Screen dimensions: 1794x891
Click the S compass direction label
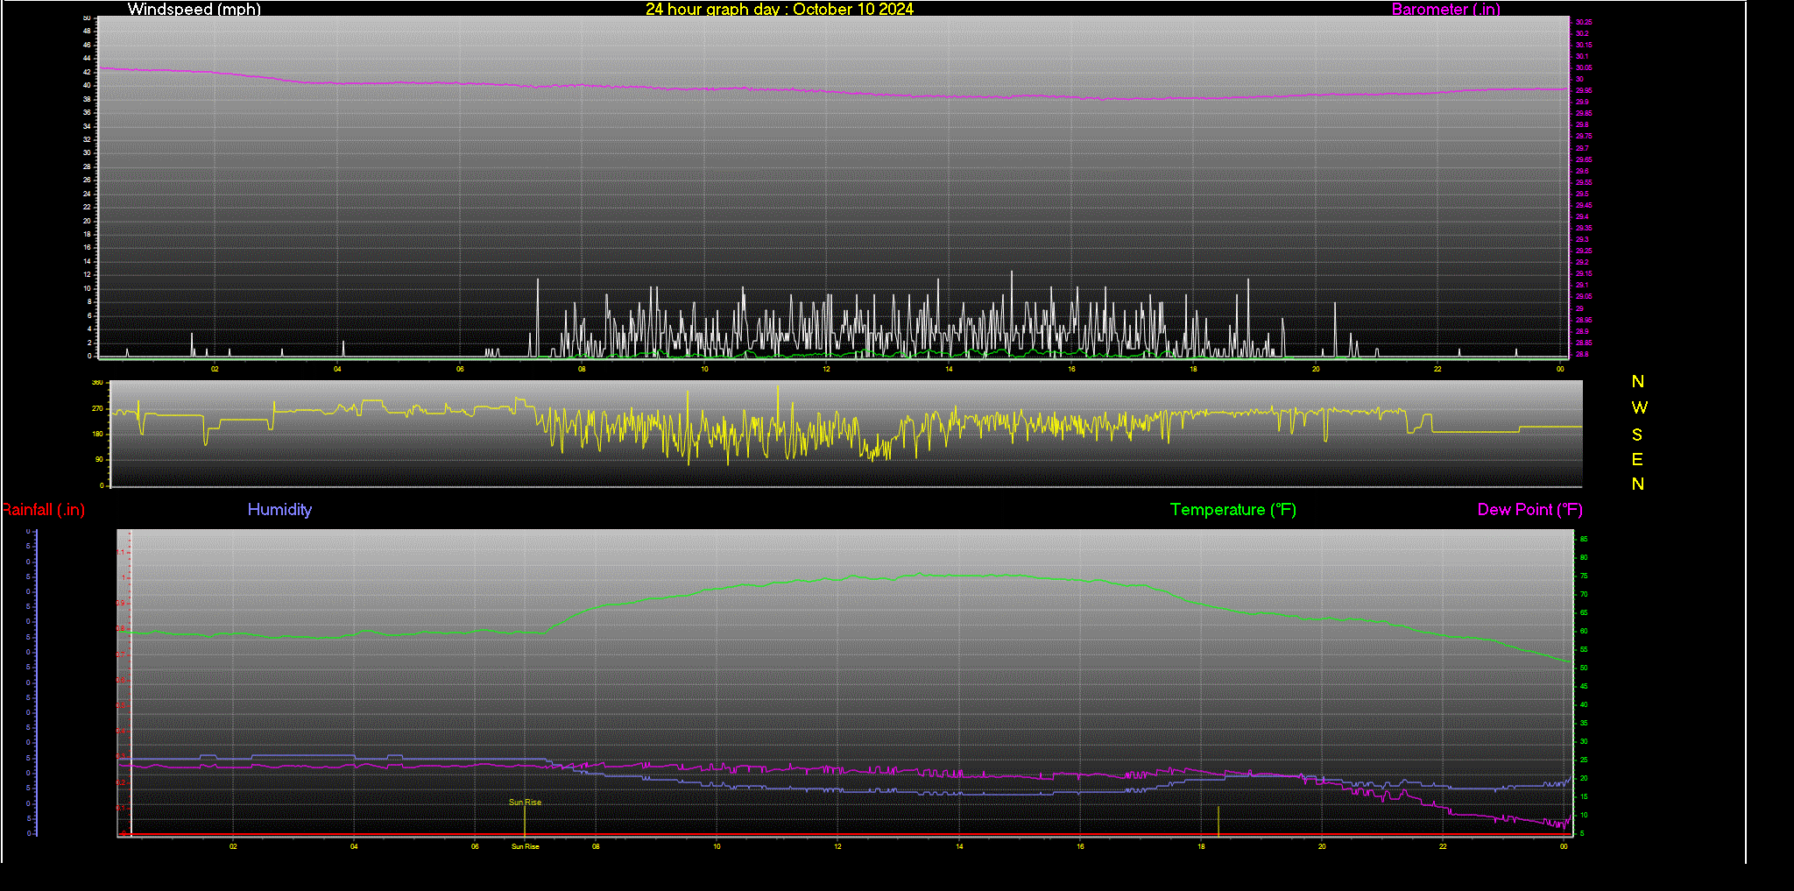1637,435
